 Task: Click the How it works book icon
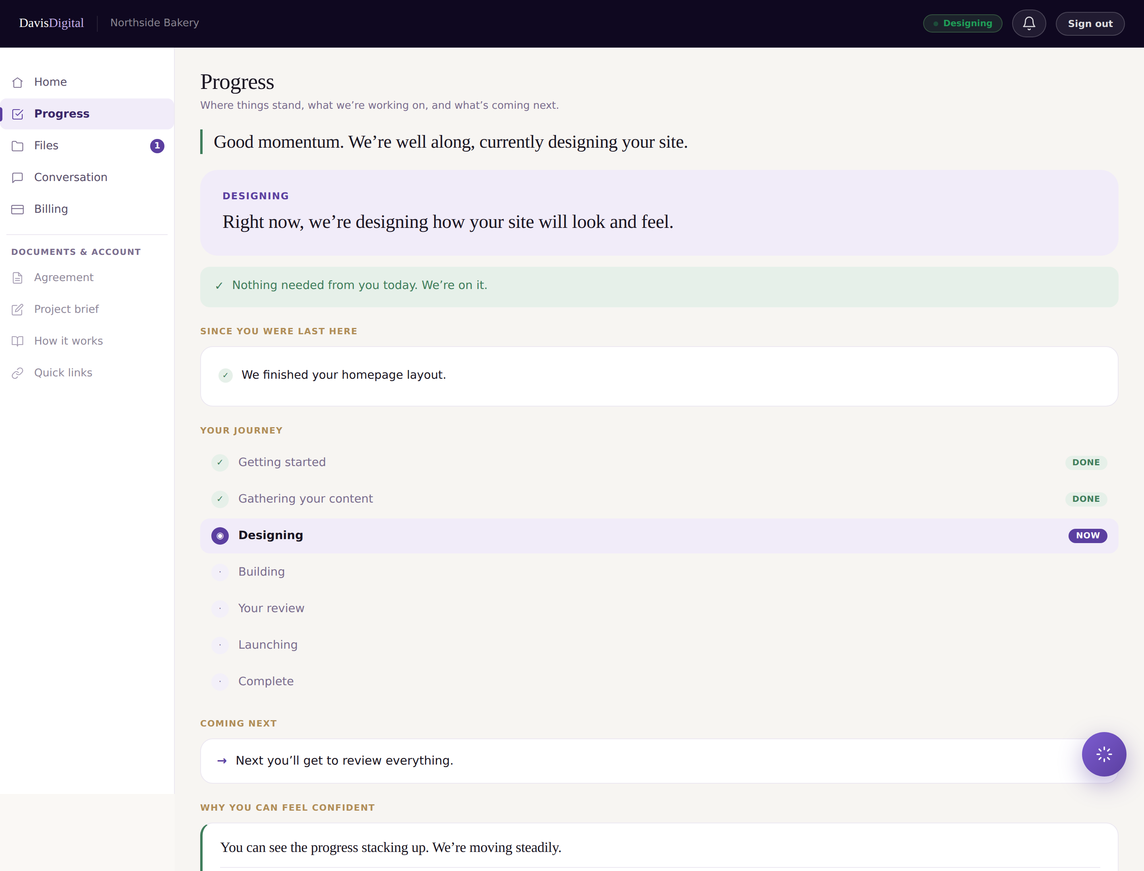17,341
